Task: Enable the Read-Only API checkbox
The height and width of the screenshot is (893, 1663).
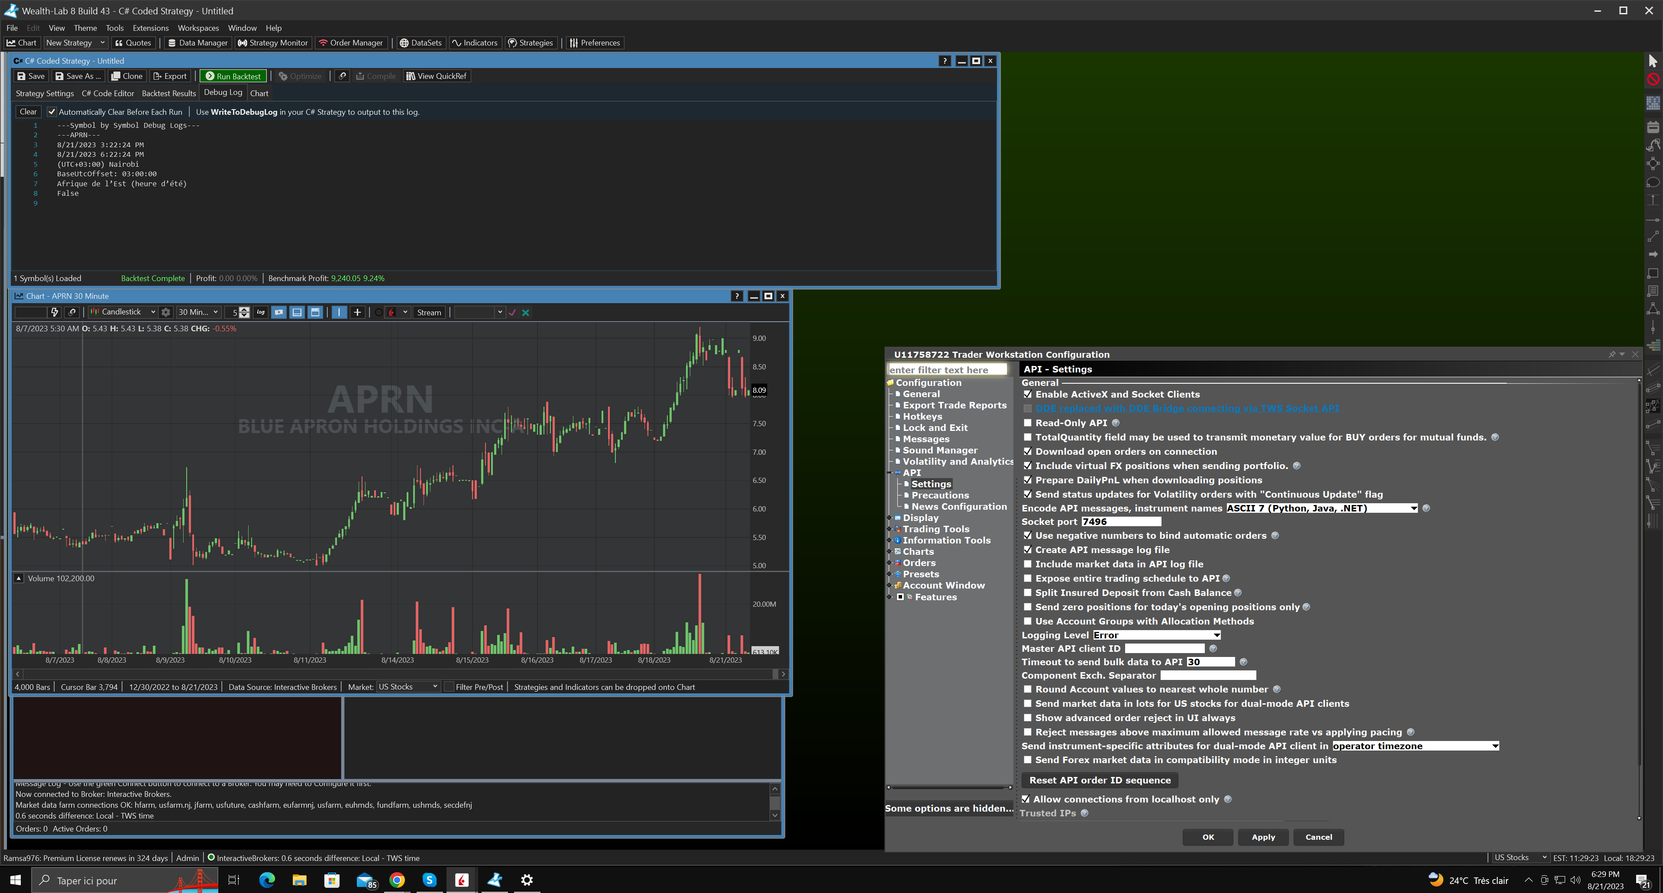Action: click(1028, 423)
